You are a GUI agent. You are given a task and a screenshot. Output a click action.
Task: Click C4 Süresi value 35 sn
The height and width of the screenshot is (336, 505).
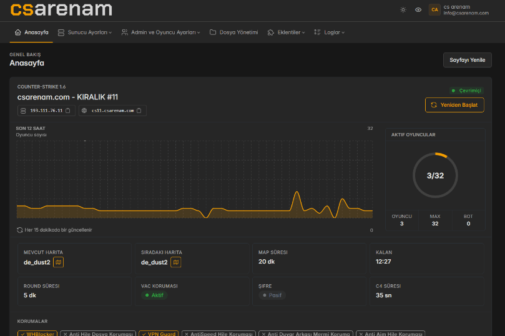click(x=383, y=295)
